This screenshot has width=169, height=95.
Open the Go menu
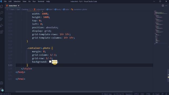click(29, 1)
